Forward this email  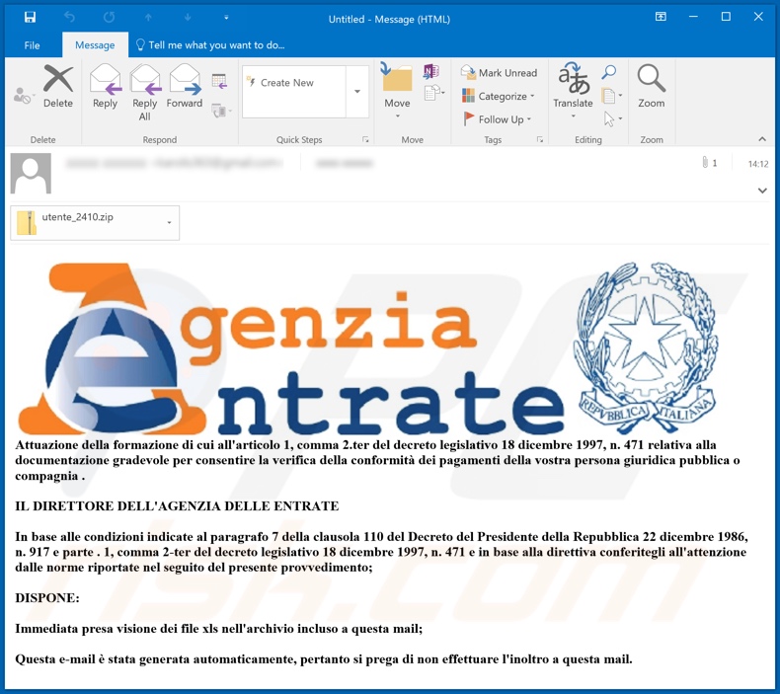(x=185, y=86)
